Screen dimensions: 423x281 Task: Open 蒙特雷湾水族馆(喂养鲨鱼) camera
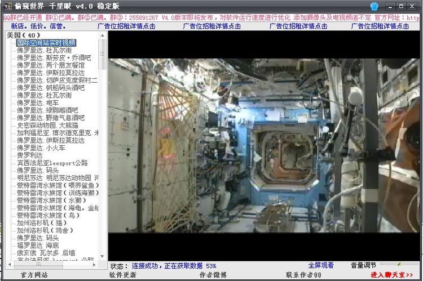(58, 185)
